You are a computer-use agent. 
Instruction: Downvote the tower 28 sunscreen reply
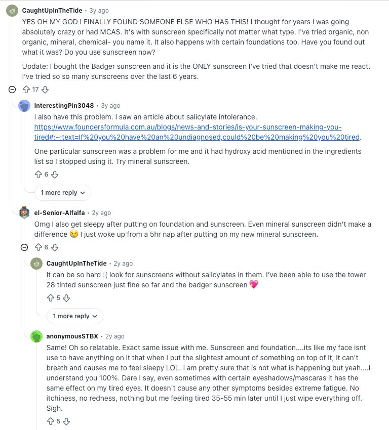(x=66, y=298)
